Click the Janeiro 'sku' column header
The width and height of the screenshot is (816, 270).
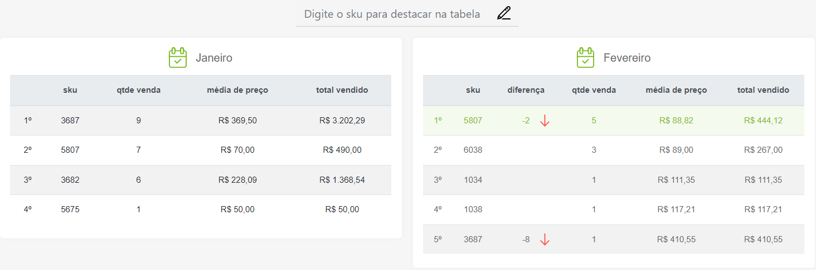click(70, 90)
